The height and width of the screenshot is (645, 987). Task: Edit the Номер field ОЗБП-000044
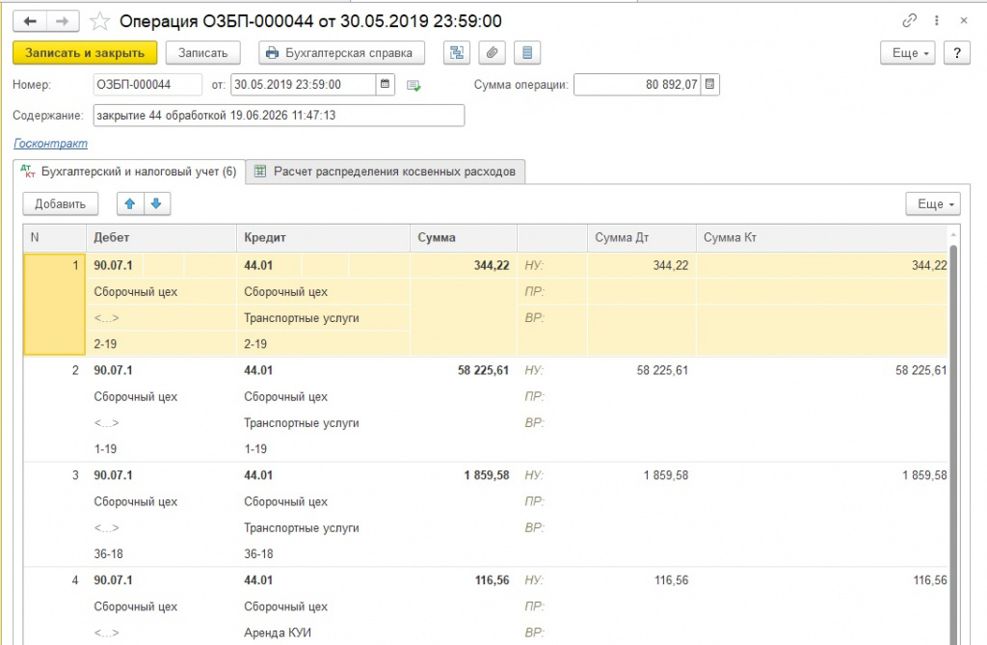[147, 85]
